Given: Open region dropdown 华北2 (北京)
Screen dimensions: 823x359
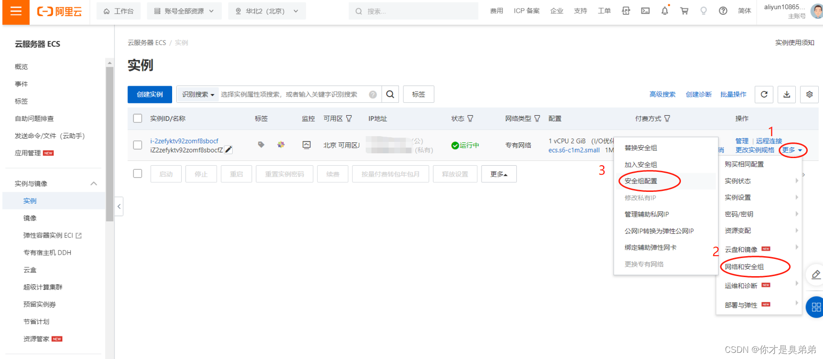Looking at the screenshot, I should [x=267, y=11].
